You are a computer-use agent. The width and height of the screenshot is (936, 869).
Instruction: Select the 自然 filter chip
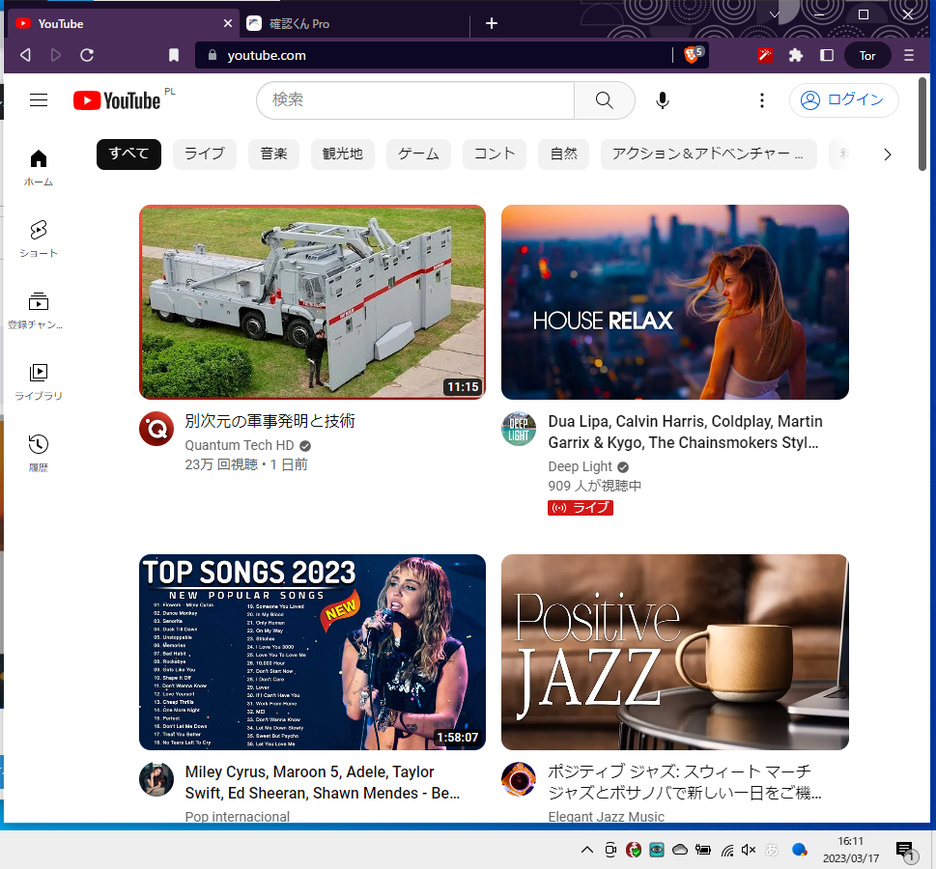(x=563, y=154)
